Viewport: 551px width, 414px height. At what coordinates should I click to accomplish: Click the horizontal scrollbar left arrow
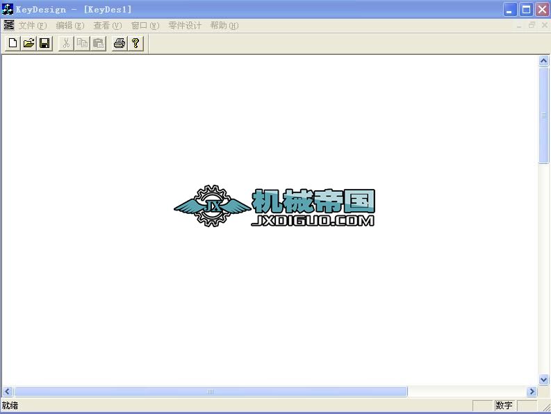pos(8,392)
